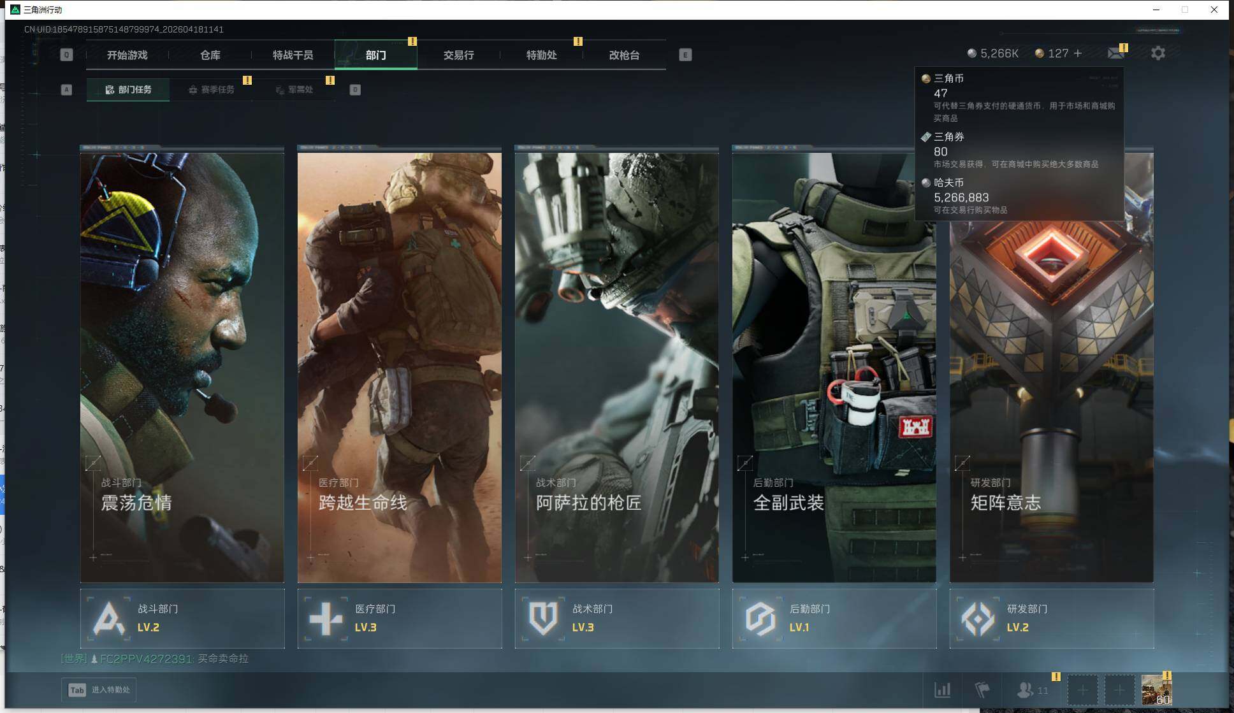
Task: Click the flags icon in bottom bar
Action: click(x=982, y=689)
